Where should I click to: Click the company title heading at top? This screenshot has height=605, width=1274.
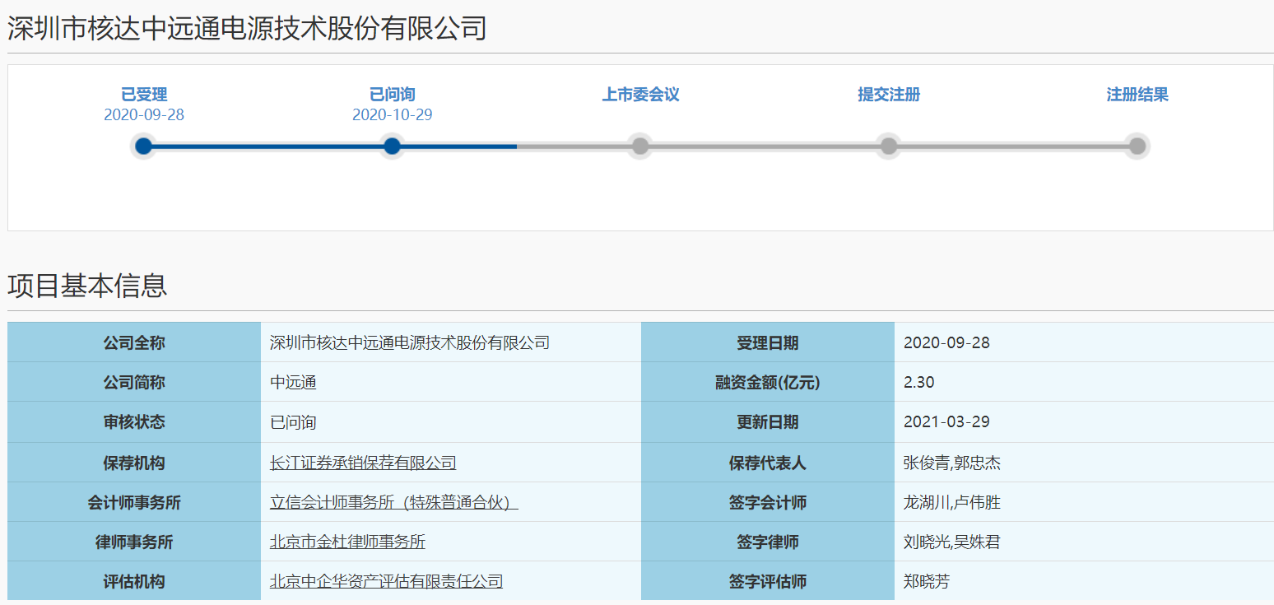[x=247, y=29]
